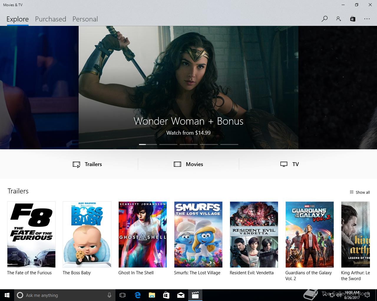This screenshot has height=301, width=377.
Task: Open the TV category button
Action: pyautogui.click(x=290, y=164)
